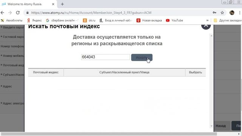Click the Atomy tab favicon
This screenshot has height=136, width=242.
[3, 4]
